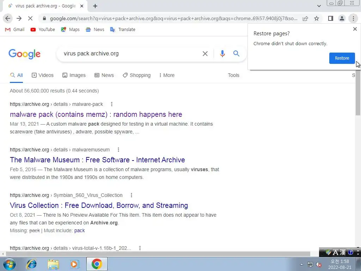Image resolution: width=361 pixels, height=271 pixels.
Task: Submit search with magnifying glass icon
Action: click(x=236, y=54)
